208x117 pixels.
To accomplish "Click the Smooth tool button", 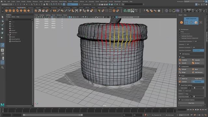I will [185, 63].
